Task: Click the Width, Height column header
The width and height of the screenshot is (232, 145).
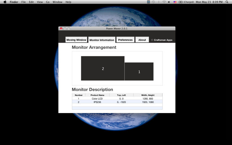Action: coord(148,95)
